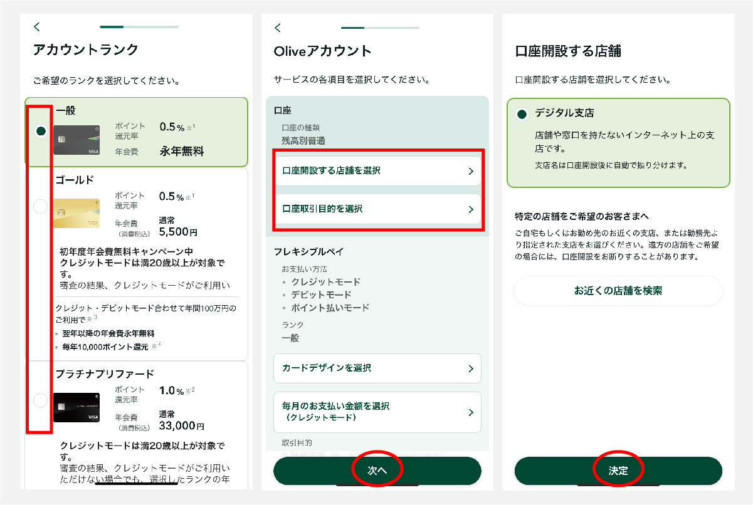Click 初年度年会費無料キャンペーン中 text
Image resolution: width=753 pixels, height=505 pixels.
click(x=126, y=251)
